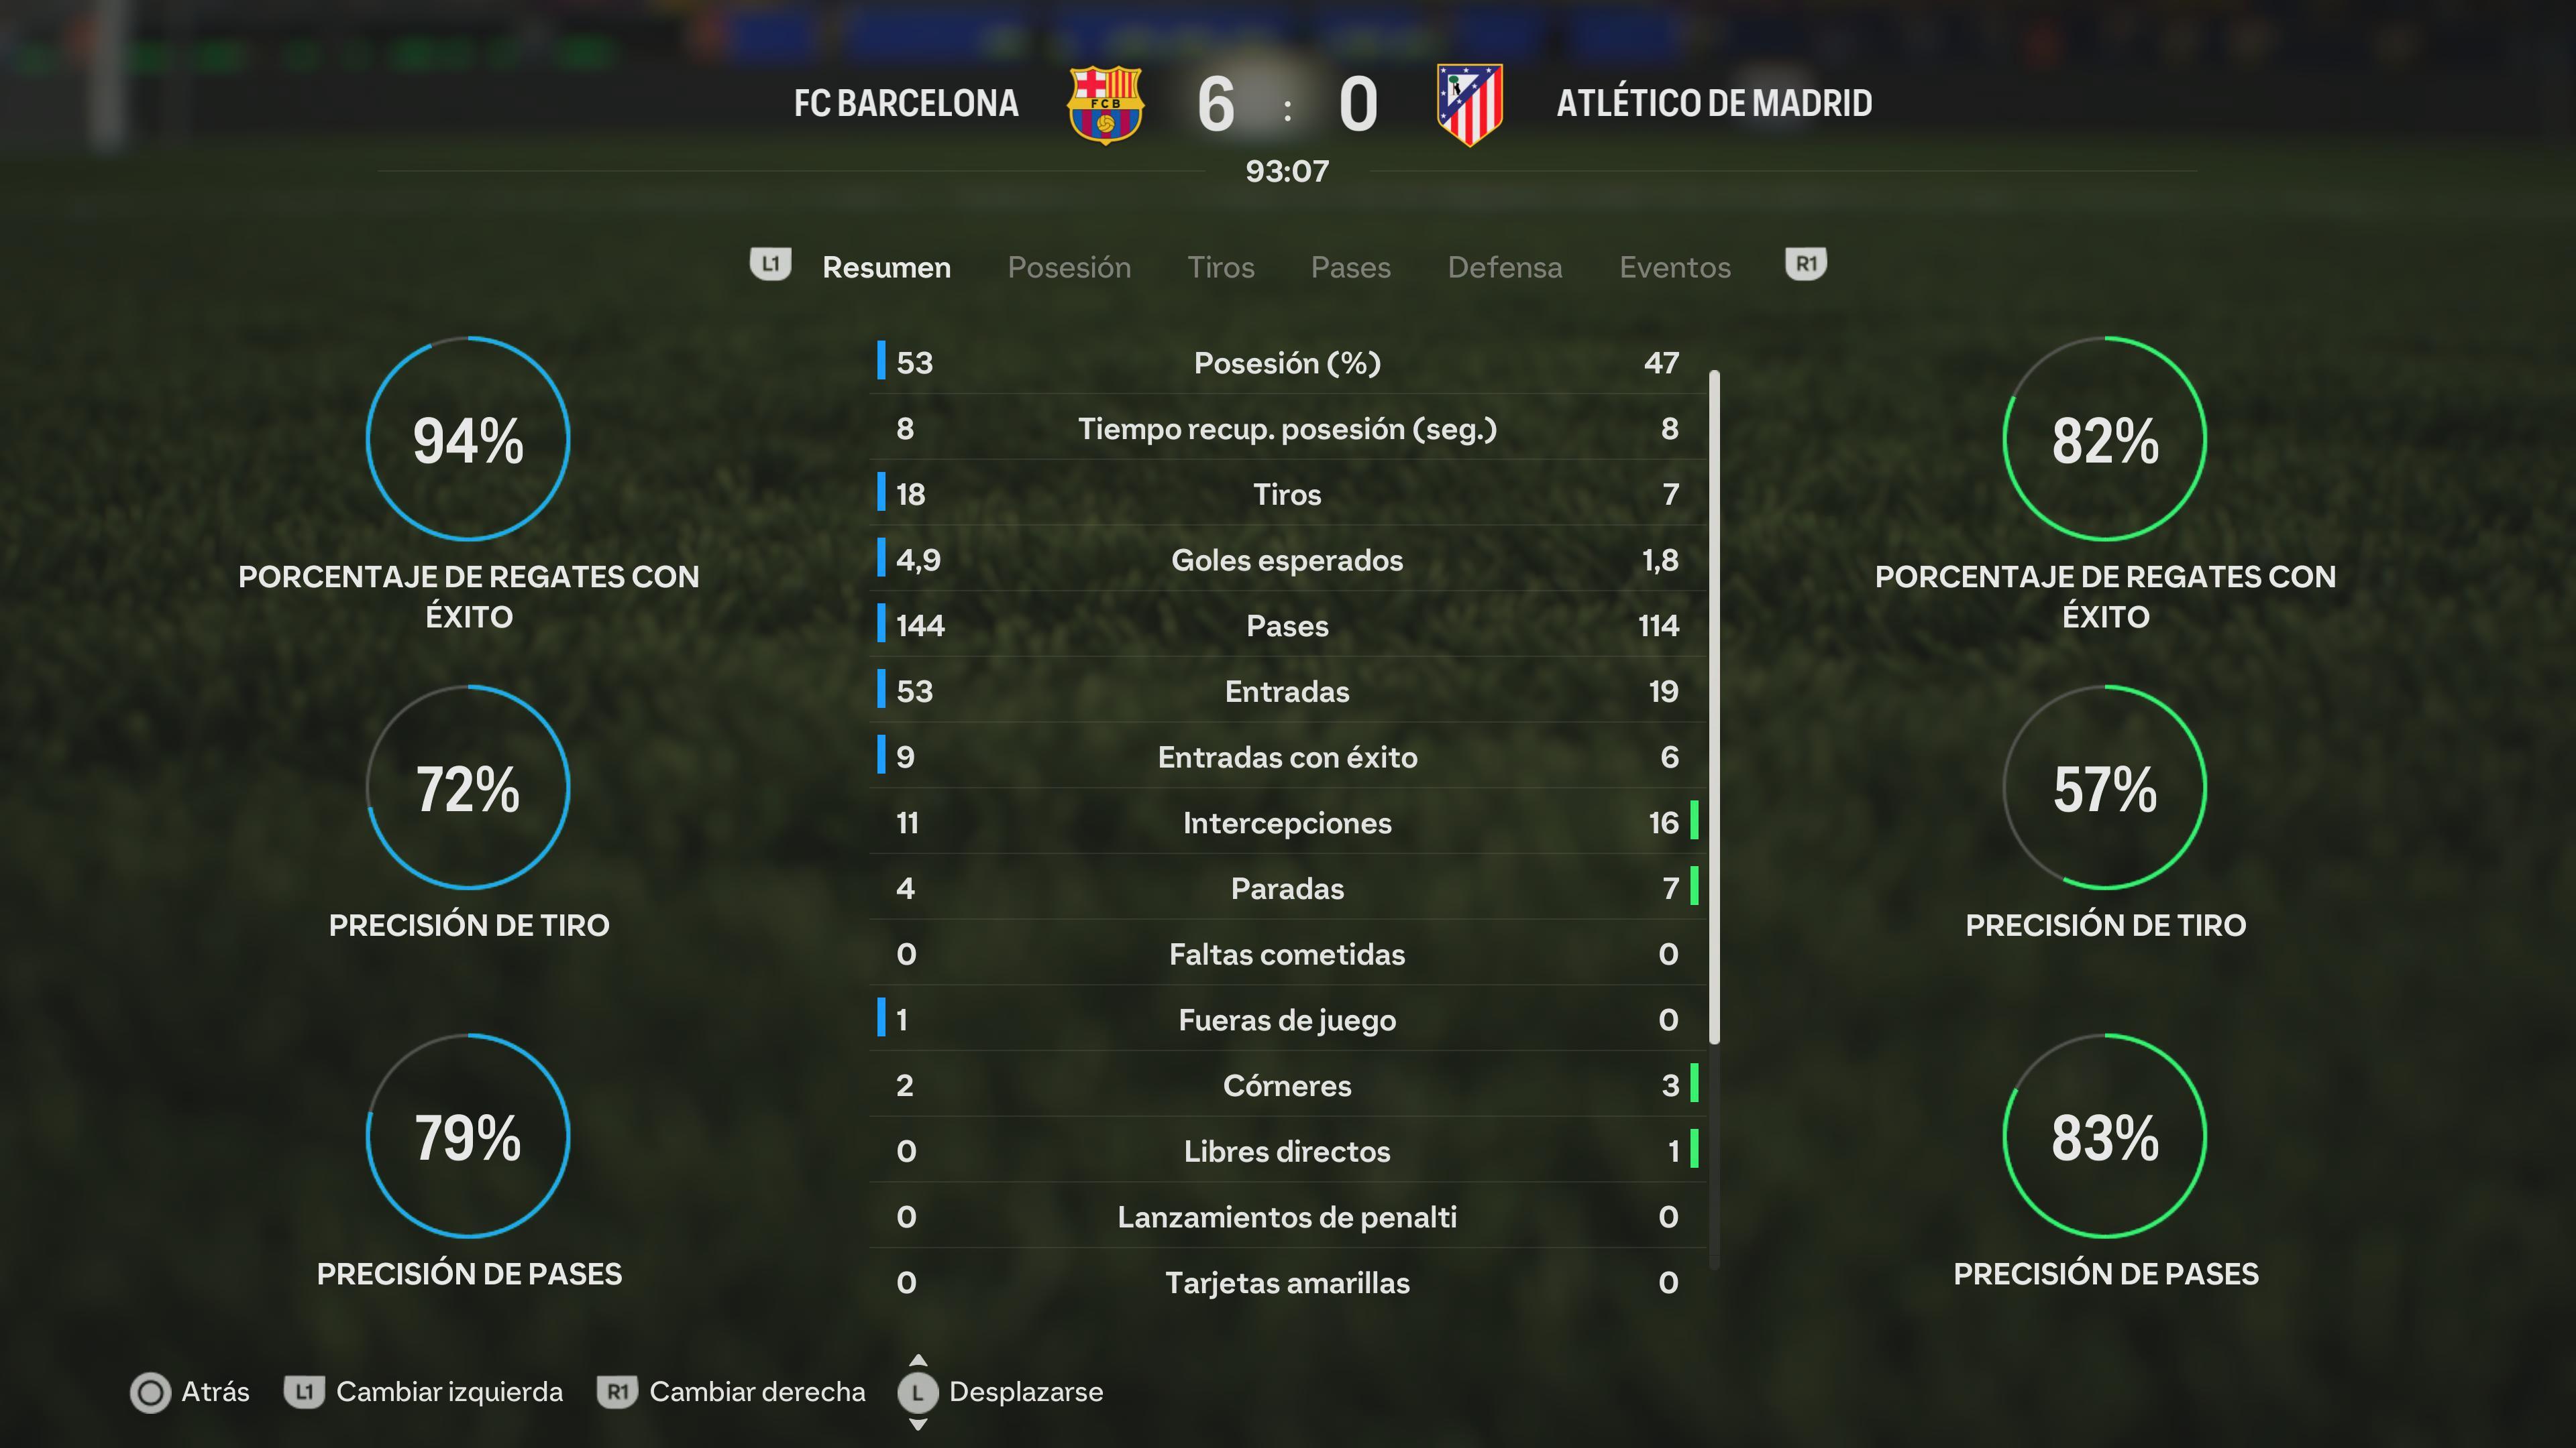Open the Posesión tab
Viewport: 2576px width, 1448px height.
(1069, 268)
